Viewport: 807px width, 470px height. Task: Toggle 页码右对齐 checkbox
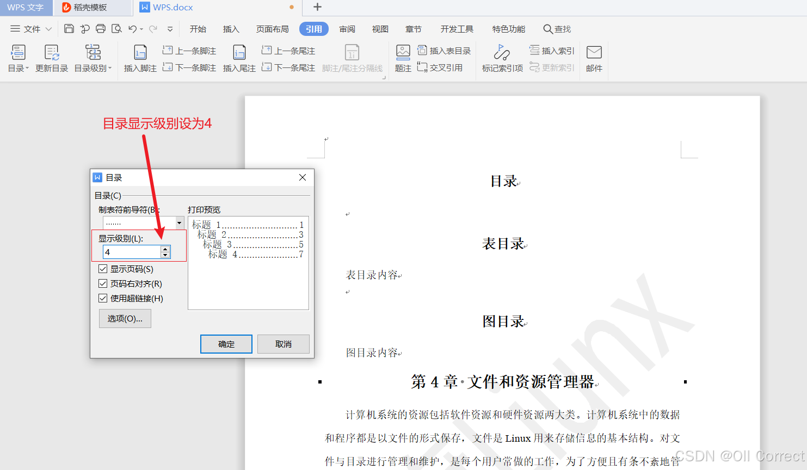click(103, 283)
